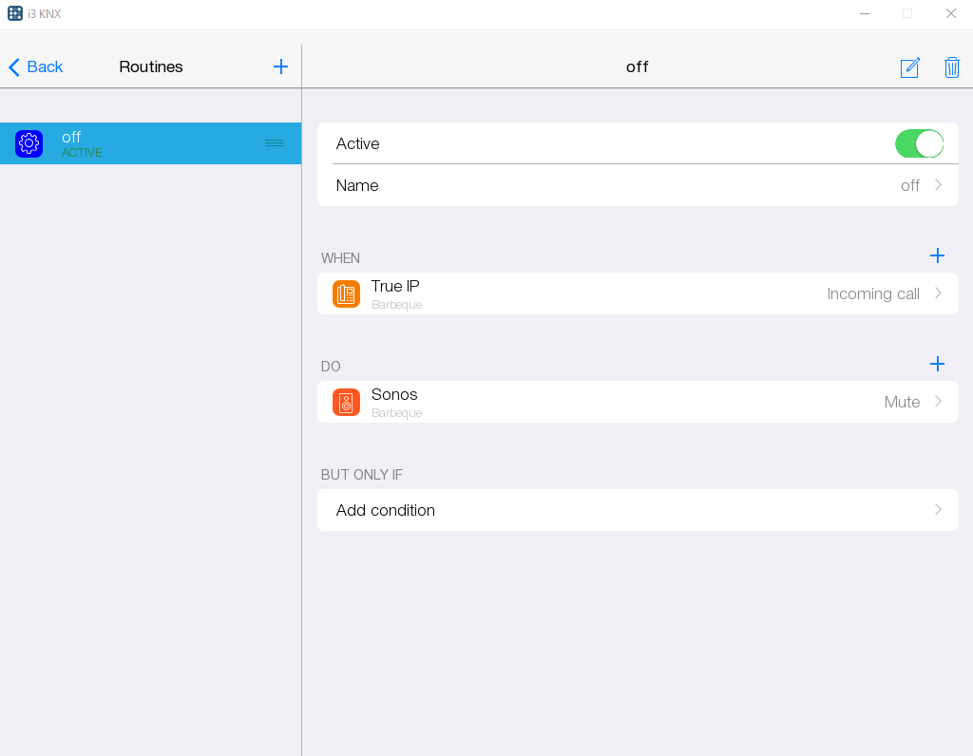Screen dimensions: 973x756
Task: Add a new routine with plus icon
Action: pos(280,66)
